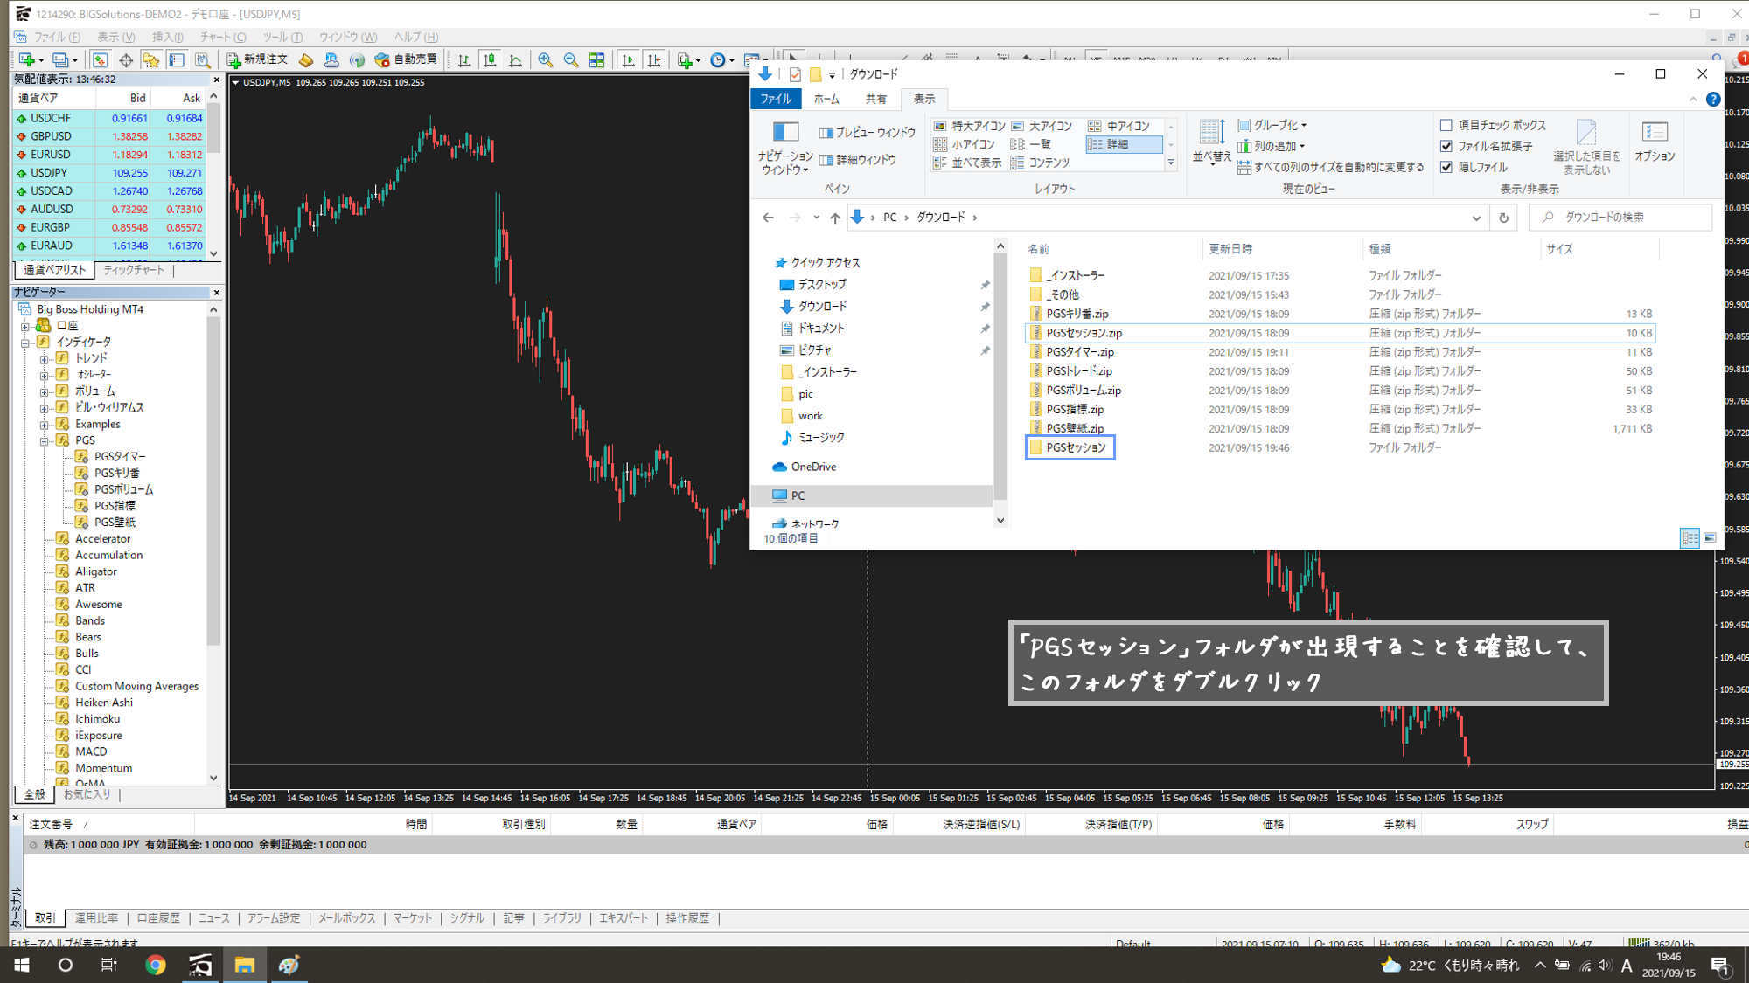The width and height of the screenshot is (1749, 983).
Task: Enable the item check boxes (項目チェックボックス) option
Action: click(x=1446, y=125)
